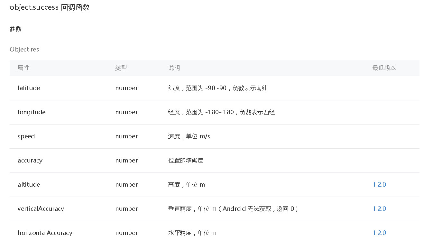Click the 最低版本 column header
Screen dimensions: 433x241
pos(384,68)
